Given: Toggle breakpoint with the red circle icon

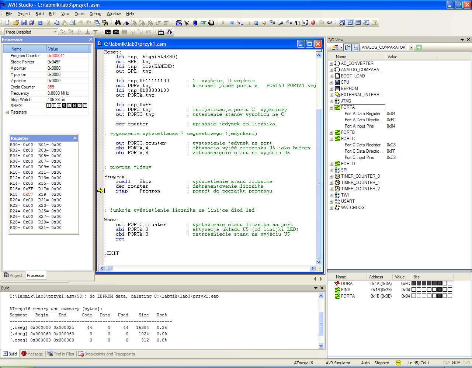Looking at the screenshot, I should [313, 23].
